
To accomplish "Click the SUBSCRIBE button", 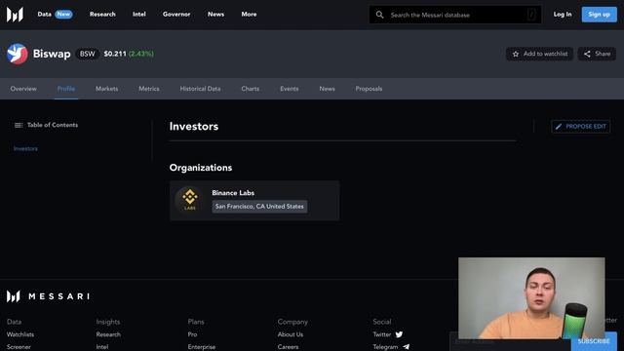I will coord(594,342).
